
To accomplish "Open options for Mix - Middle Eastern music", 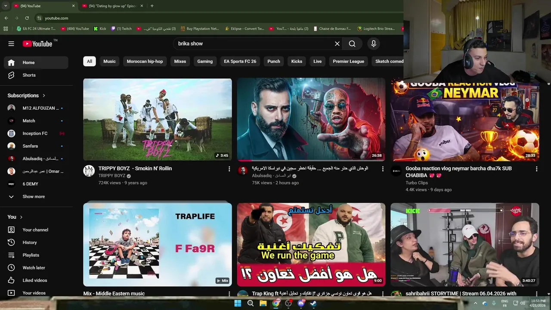I will [x=229, y=294].
